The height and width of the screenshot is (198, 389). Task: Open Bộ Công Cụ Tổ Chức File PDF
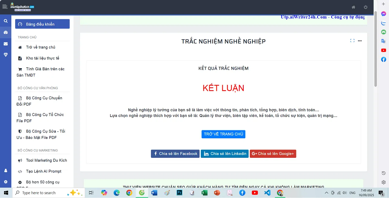point(42,118)
